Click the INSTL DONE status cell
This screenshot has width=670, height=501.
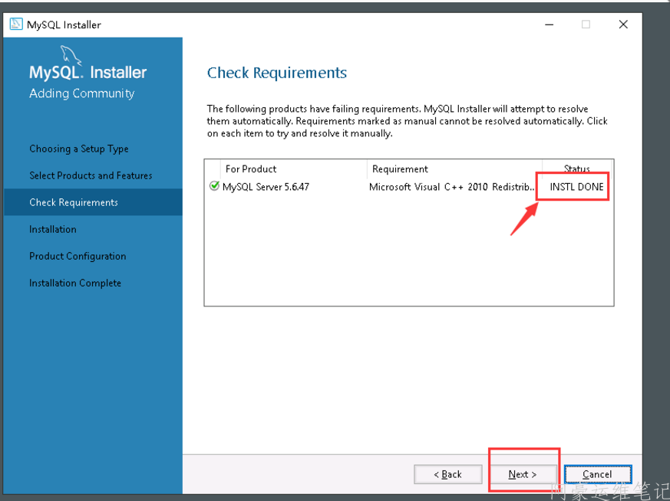[x=576, y=186]
